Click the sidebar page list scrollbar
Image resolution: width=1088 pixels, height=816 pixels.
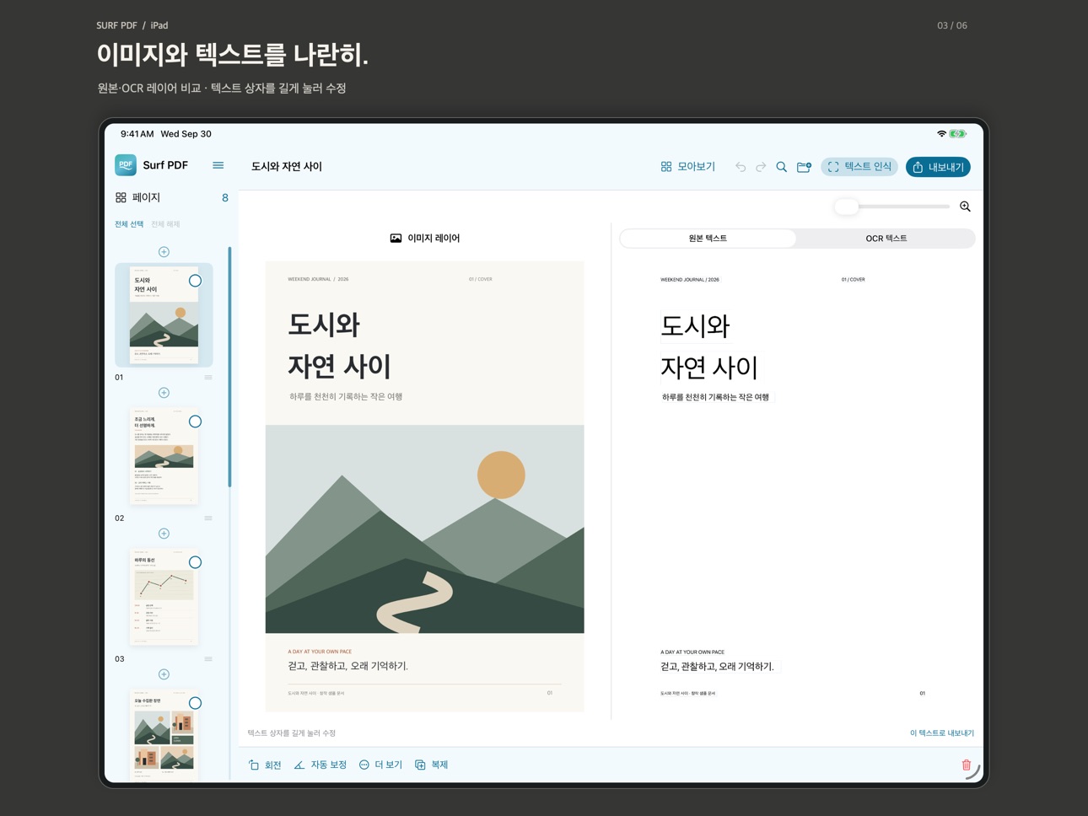click(229, 367)
